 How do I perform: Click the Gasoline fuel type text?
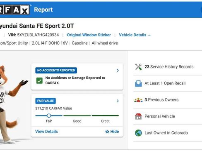pyautogui.click(x=80, y=43)
